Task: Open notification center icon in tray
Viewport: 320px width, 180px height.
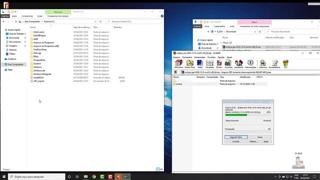Action: tap(314, 176)
